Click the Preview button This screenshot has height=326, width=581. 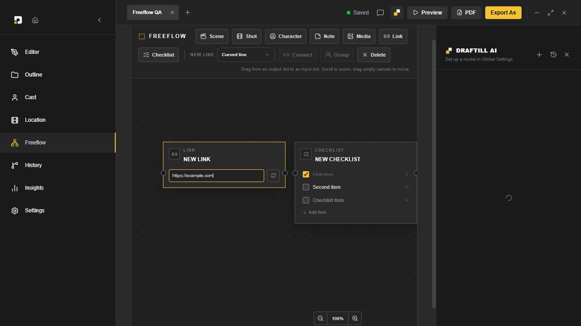click(428, 13)
